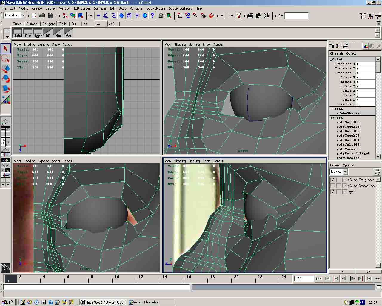Toggle handle selection mask (plus icon)
Viewport: 382px width, 306px height.
[x=98, y=16]
